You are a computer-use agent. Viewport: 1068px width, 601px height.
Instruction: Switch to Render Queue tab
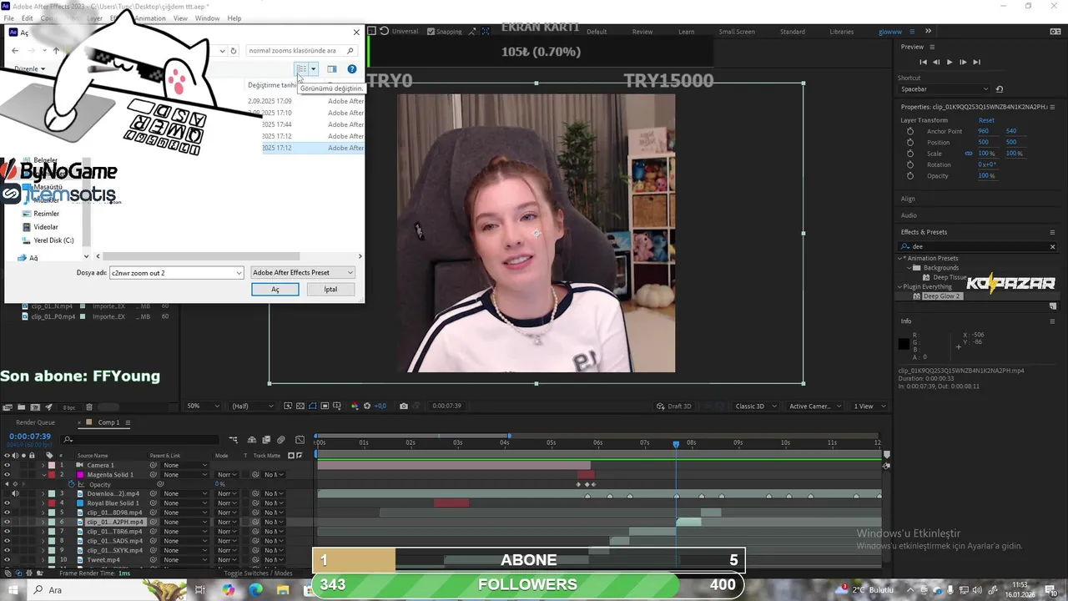[x=35, y=422]
